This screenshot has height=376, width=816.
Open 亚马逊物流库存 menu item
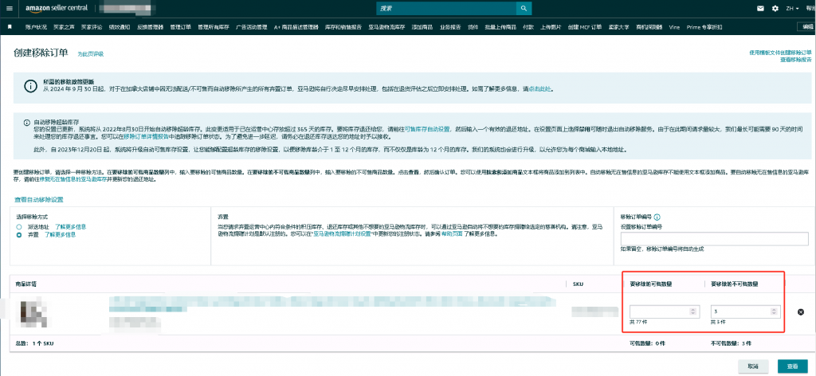point(386,27)
